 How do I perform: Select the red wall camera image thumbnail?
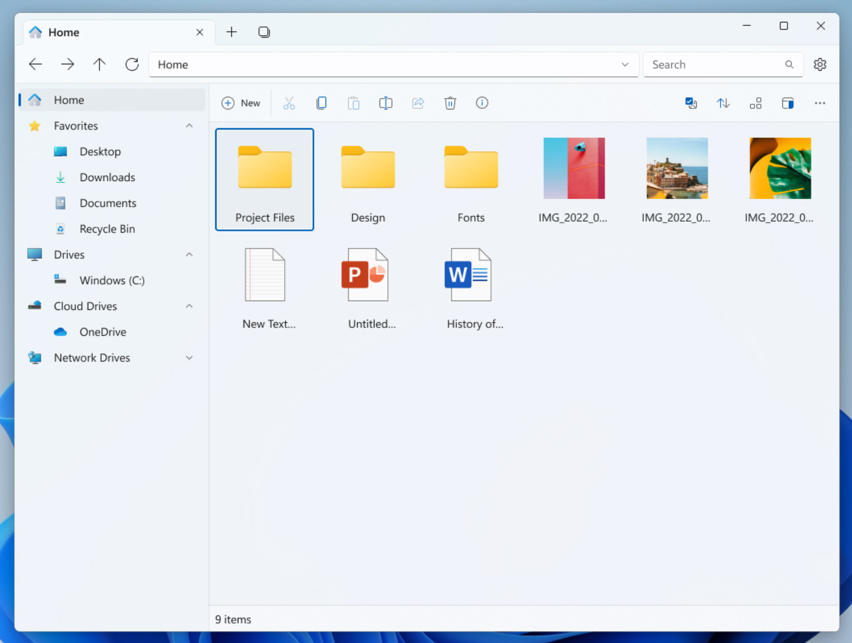click(x=574, y=168)
